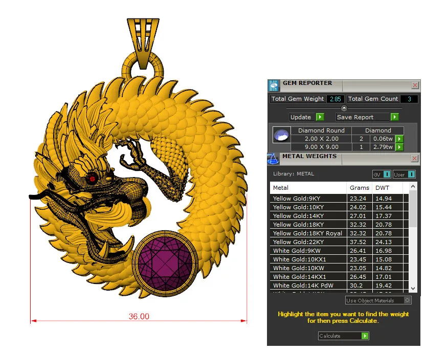Select the Yellow Gold:9KY row
This screenshot has width=447, height=352.
[x=339, y=199]
